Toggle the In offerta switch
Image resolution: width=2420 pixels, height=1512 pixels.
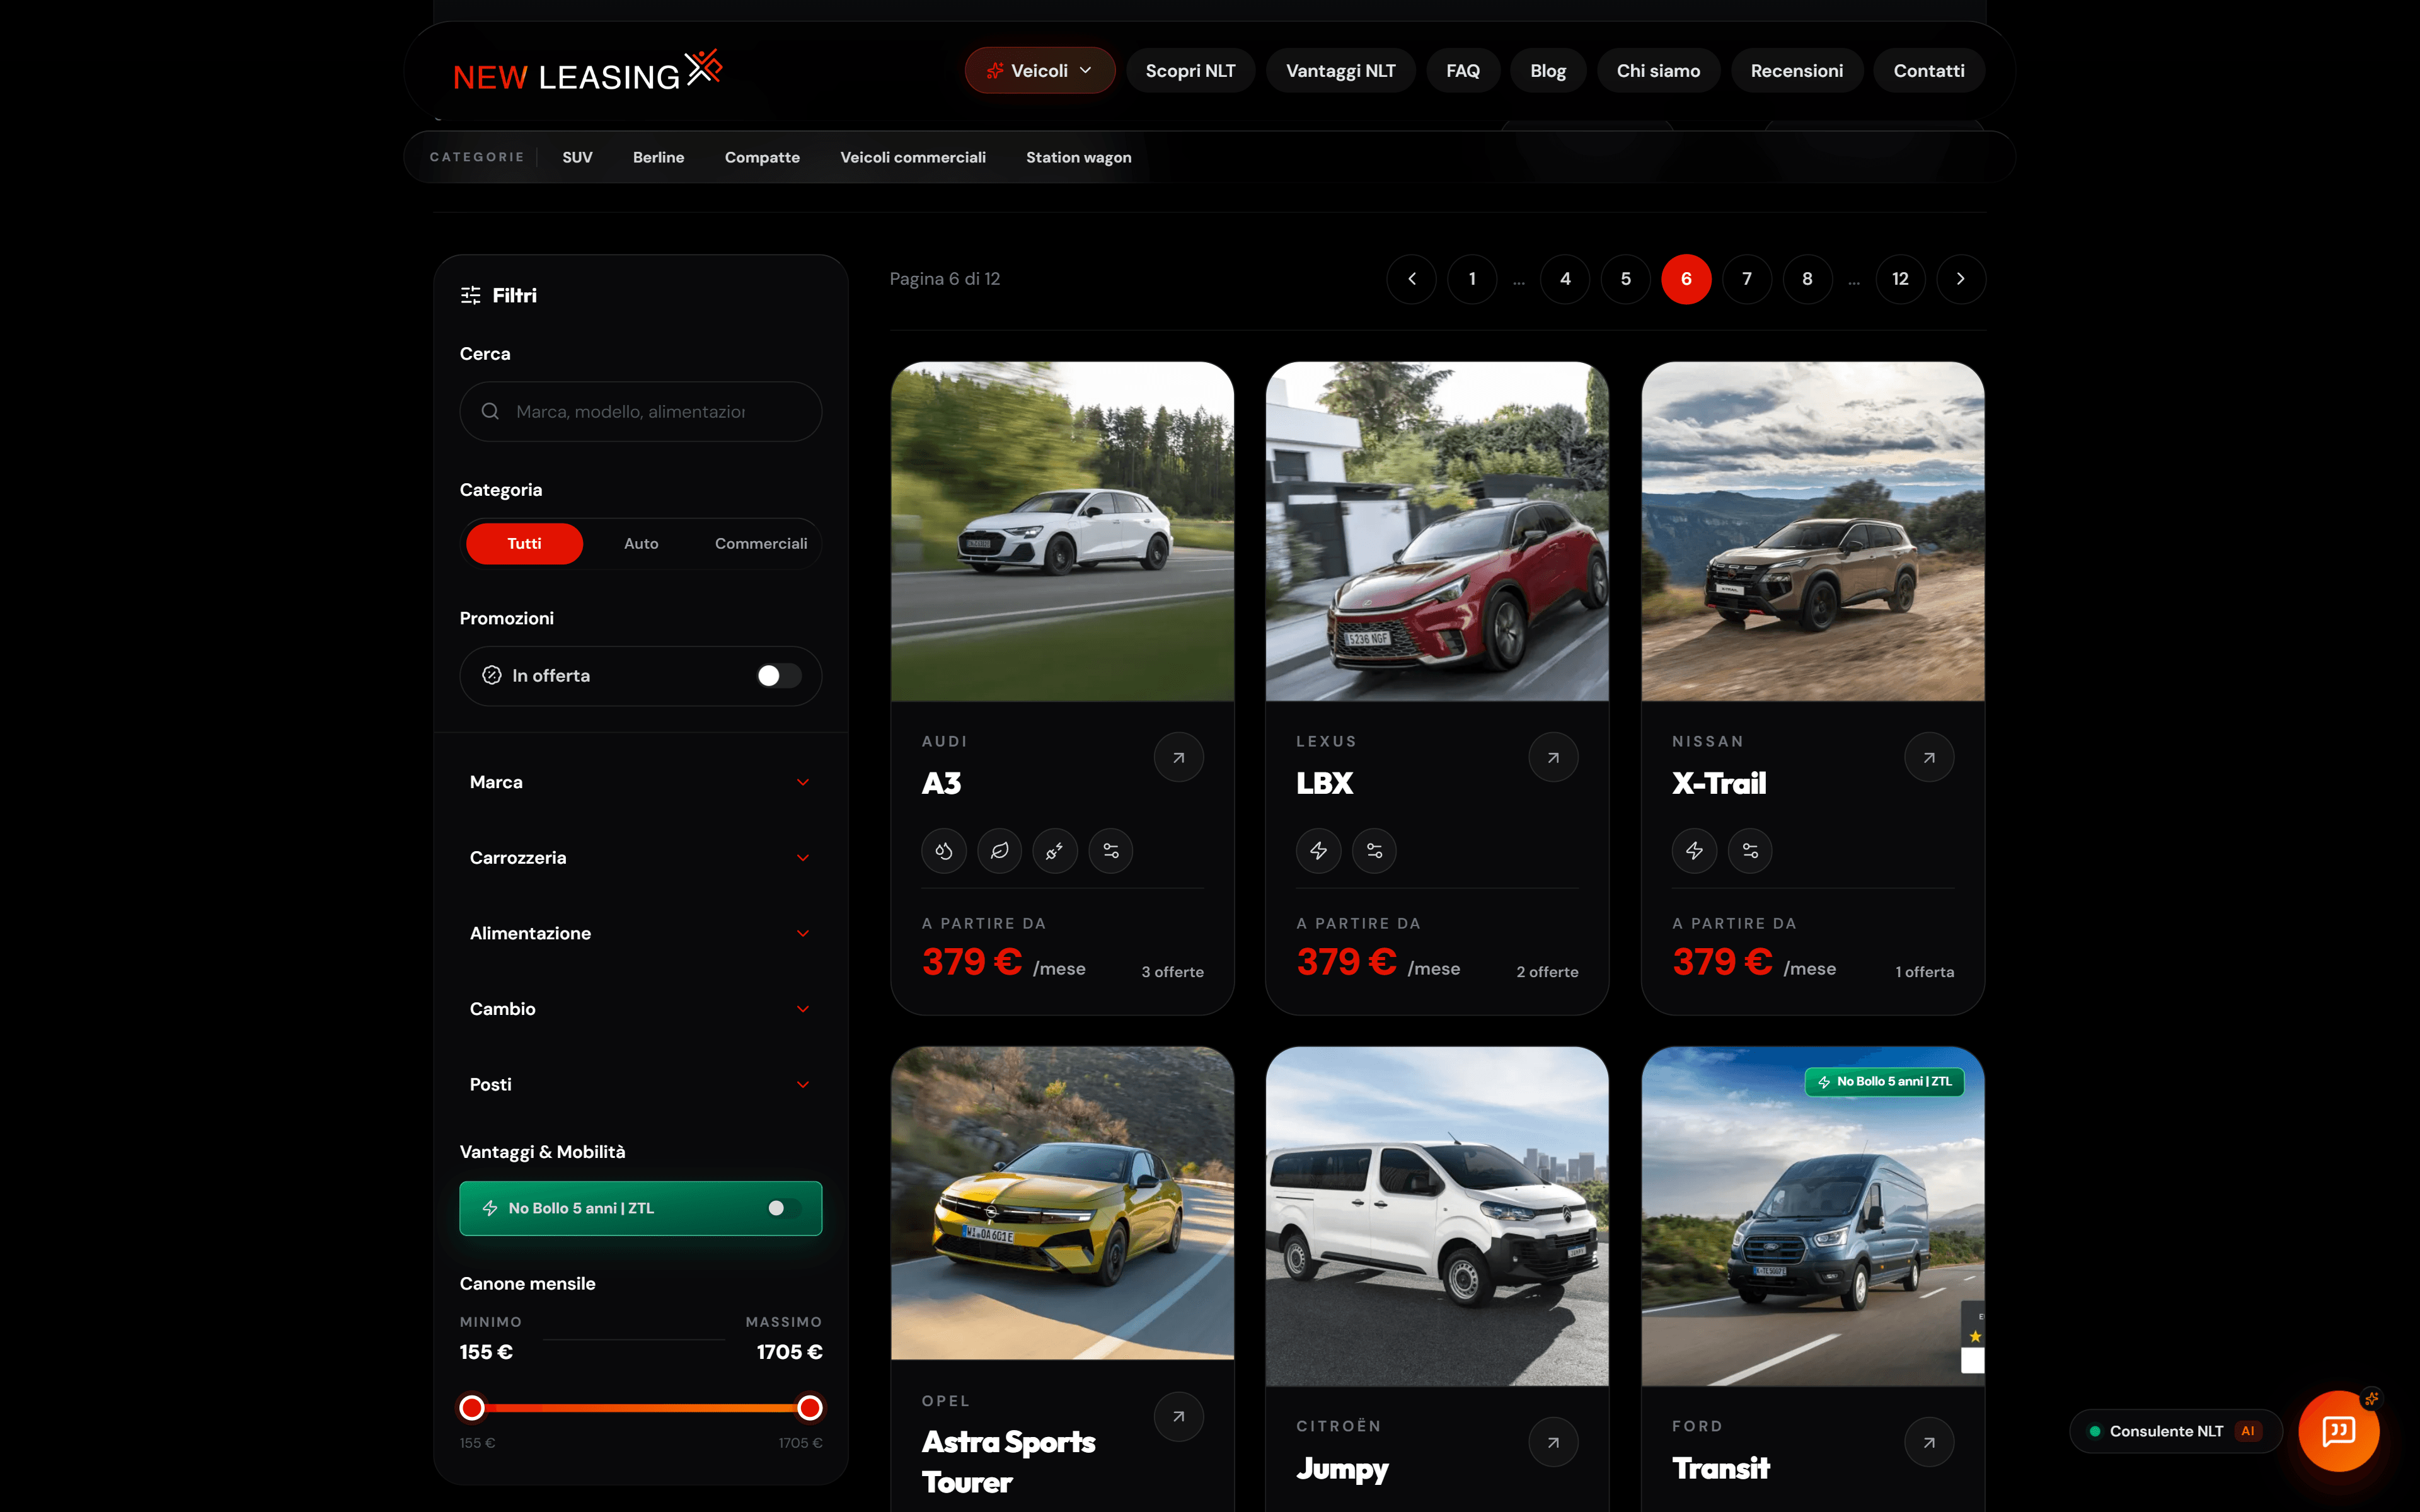(x=779, y=675)
